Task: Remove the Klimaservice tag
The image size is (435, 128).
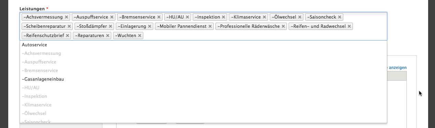Action: [x=264, y=17]
